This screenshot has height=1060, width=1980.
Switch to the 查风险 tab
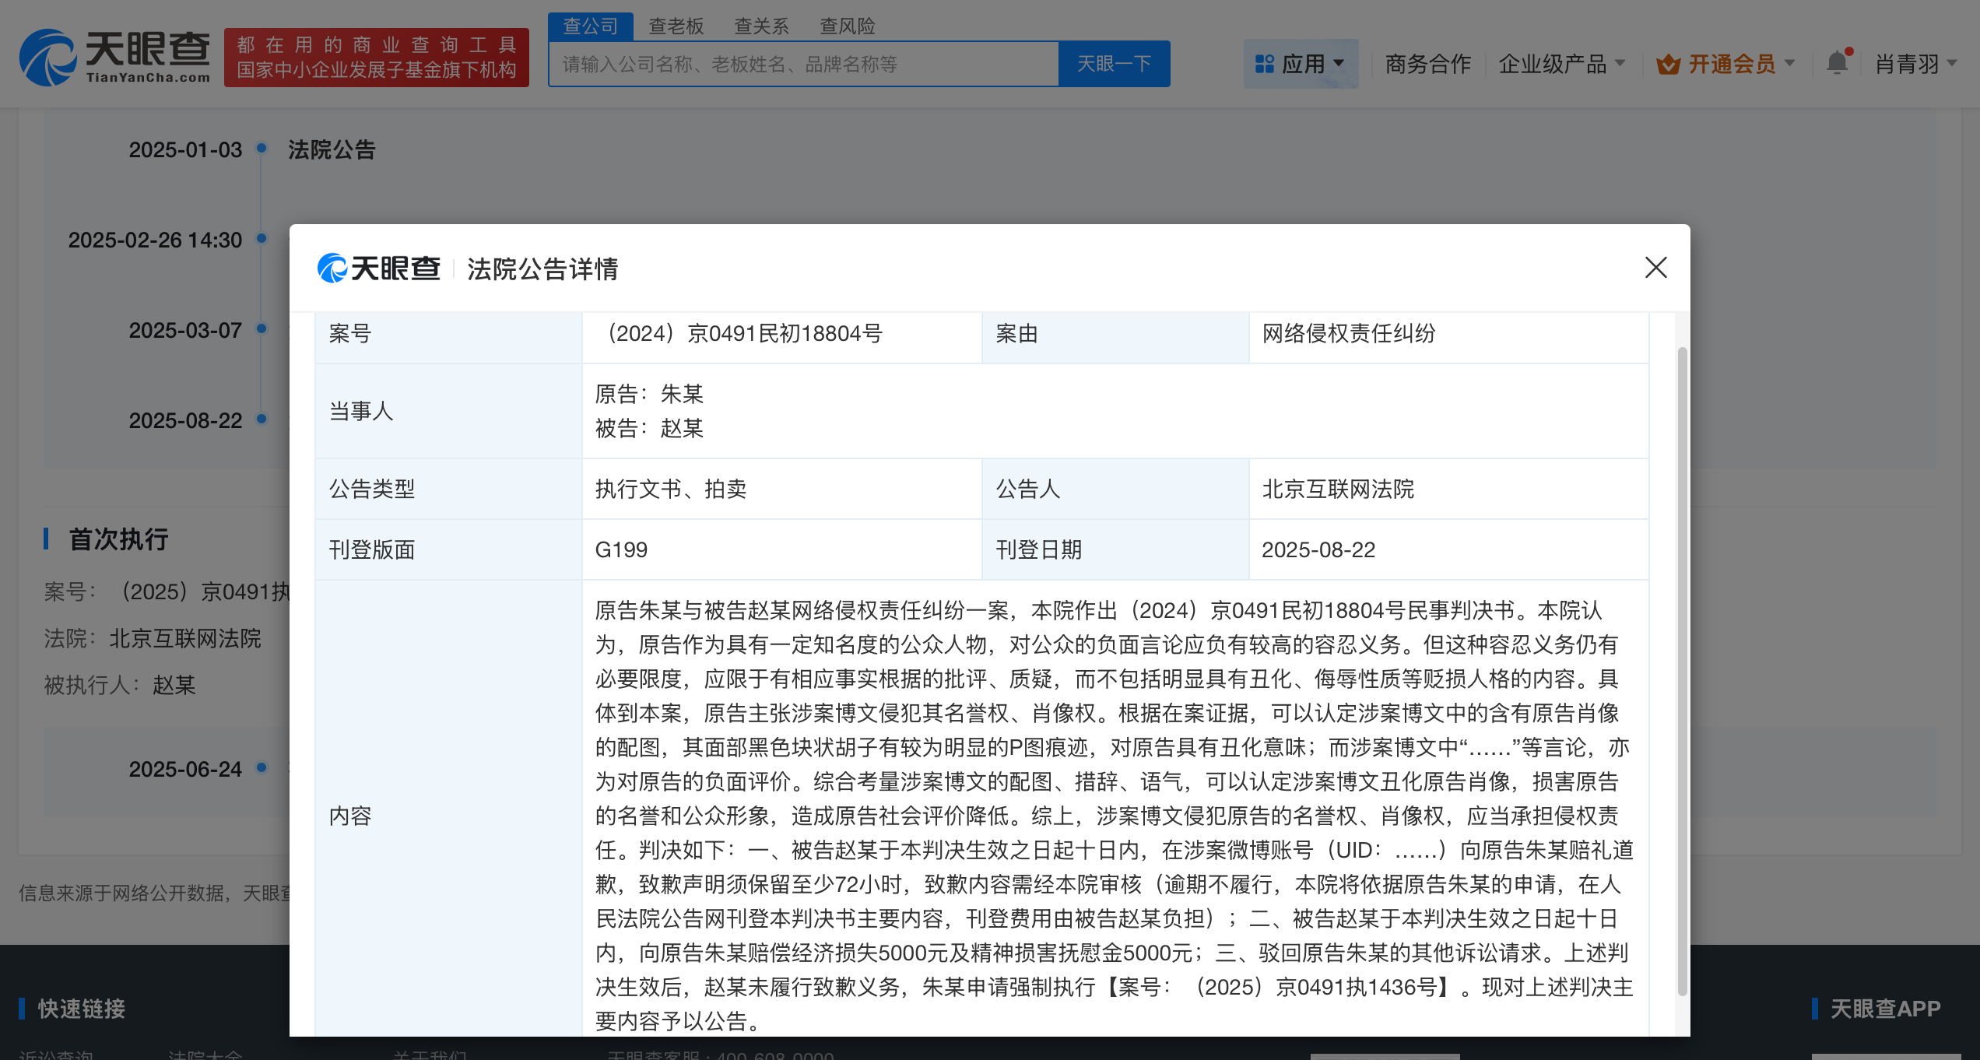(847, 26)
